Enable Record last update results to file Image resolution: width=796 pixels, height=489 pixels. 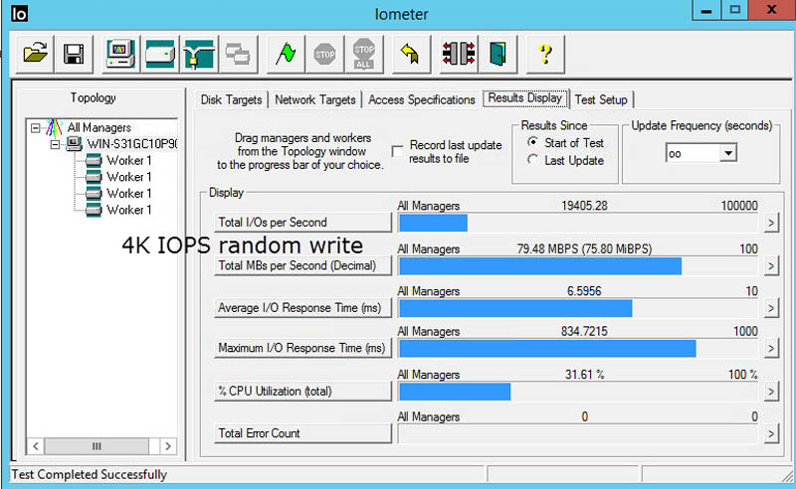point(397,151)
